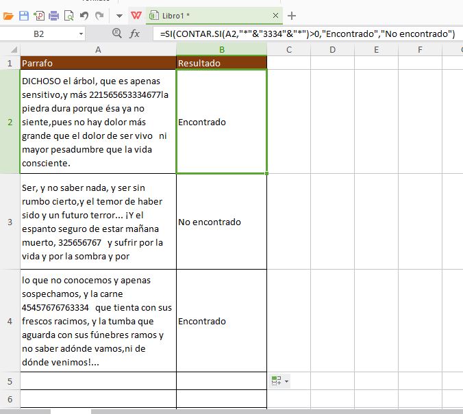Select column A header

(98, 49)
